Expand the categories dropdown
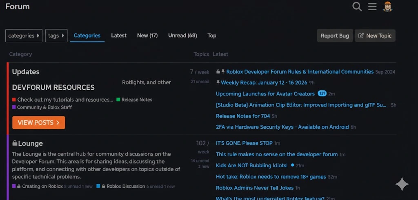 pos(24,36)
